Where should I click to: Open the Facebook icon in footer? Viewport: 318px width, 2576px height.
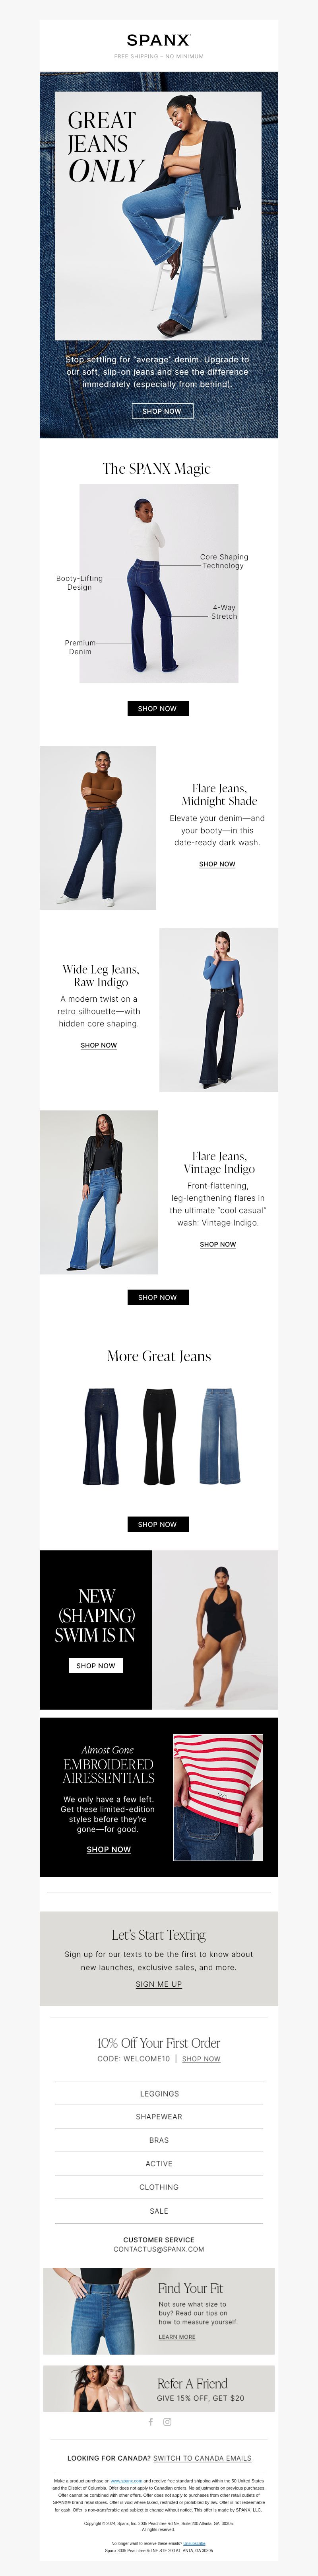click(x=151, y=2421)
